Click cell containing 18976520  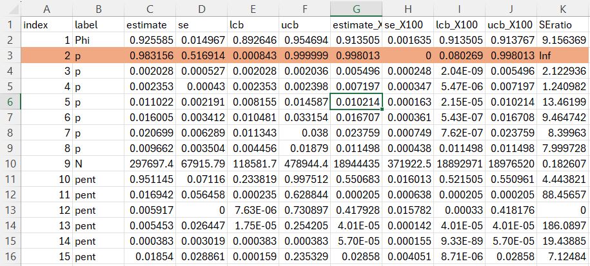511,164
